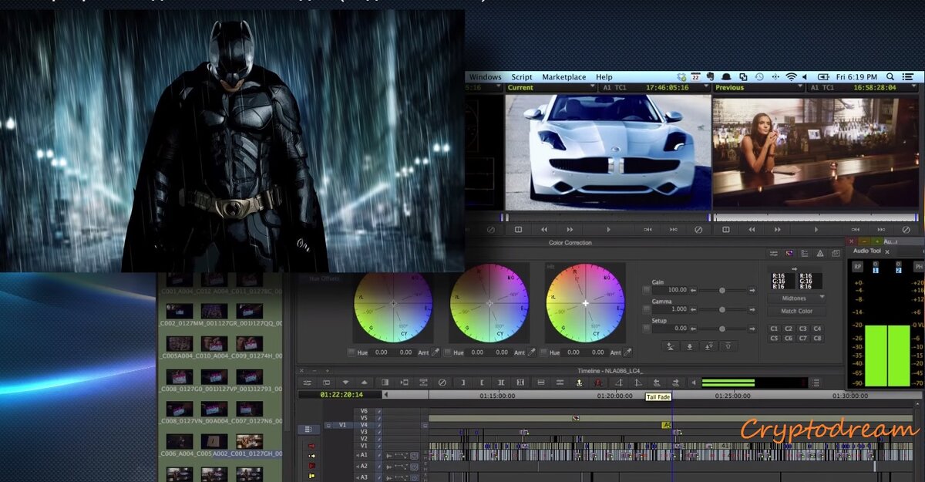Click the Hlt color wheel center
This screenshot has width=925, height=482.
coord(586,303)
